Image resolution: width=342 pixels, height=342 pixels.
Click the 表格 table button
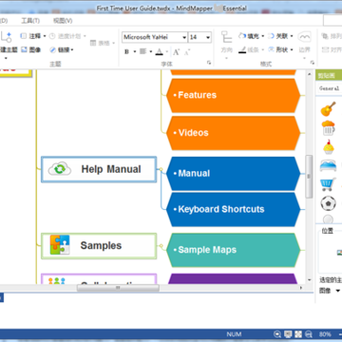click(101, 43)
